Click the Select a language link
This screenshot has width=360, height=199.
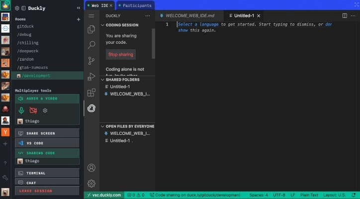pyautogui.click(x=198, y=24)
